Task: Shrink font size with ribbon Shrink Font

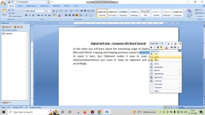Action: click(x=57, y=11)
